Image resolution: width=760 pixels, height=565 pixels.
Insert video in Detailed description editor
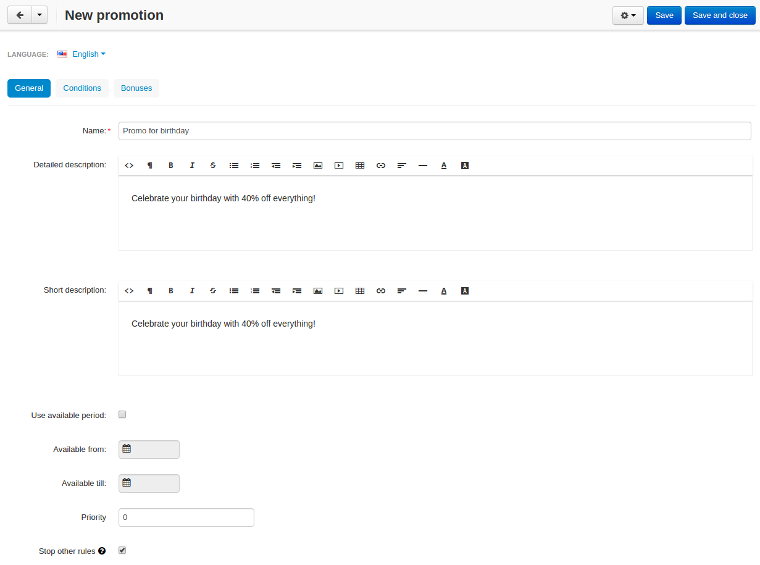tap(339, 165)
